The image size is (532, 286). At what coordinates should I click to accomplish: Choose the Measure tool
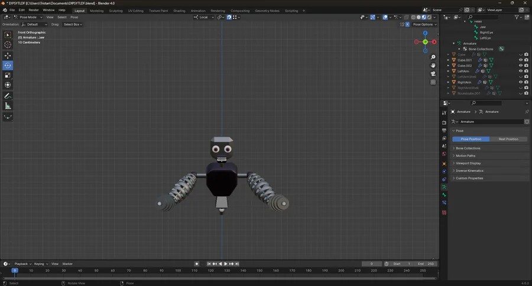pyautogui.click(x=8, y=106)
